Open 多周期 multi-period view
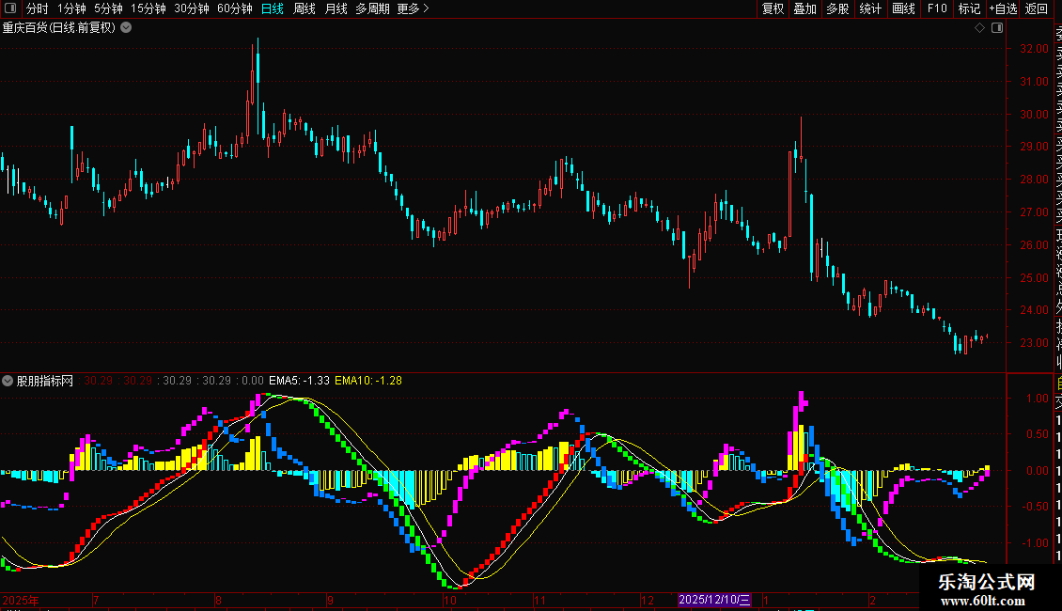This screenshot has width=1062, height=611. coord(372,8)
